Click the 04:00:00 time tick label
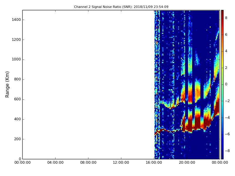Viewport: 235px width, 176px height. pyautogui.click(x=55, y=163)
